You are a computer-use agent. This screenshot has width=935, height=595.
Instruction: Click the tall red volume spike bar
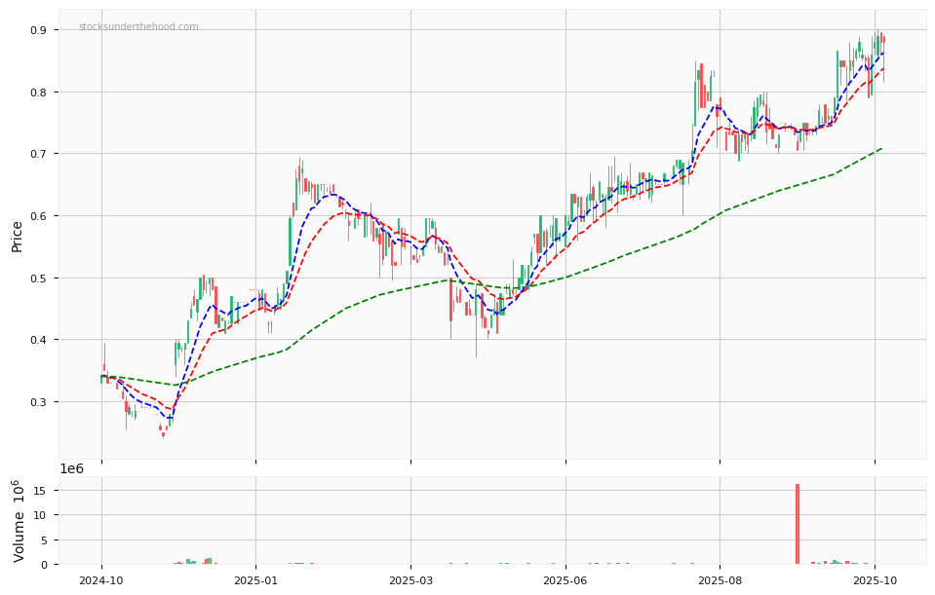pyautogui.click(x=798, y=524)
